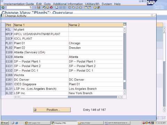Click the yellow Exit icon
This screenshot has height=125, width=167.
[48, 8]
